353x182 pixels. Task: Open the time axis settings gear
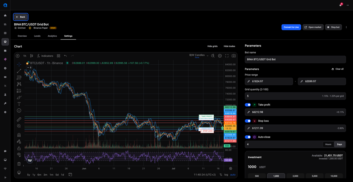coord(230,168)
